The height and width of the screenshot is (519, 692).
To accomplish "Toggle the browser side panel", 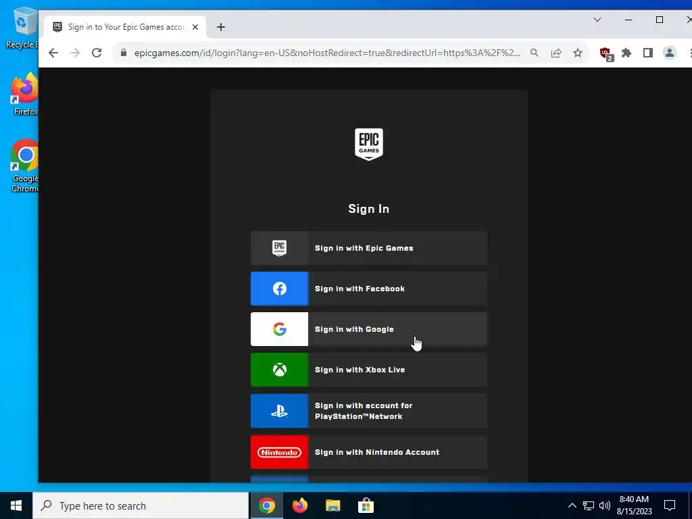I will [648, 53].
